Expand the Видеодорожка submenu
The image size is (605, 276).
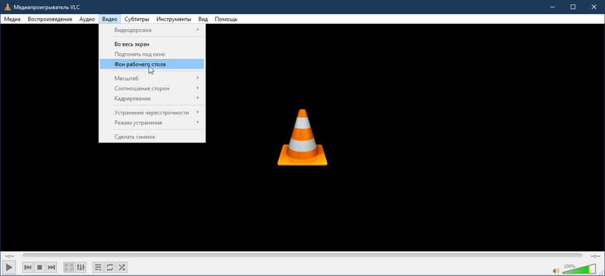pos(152,30)
